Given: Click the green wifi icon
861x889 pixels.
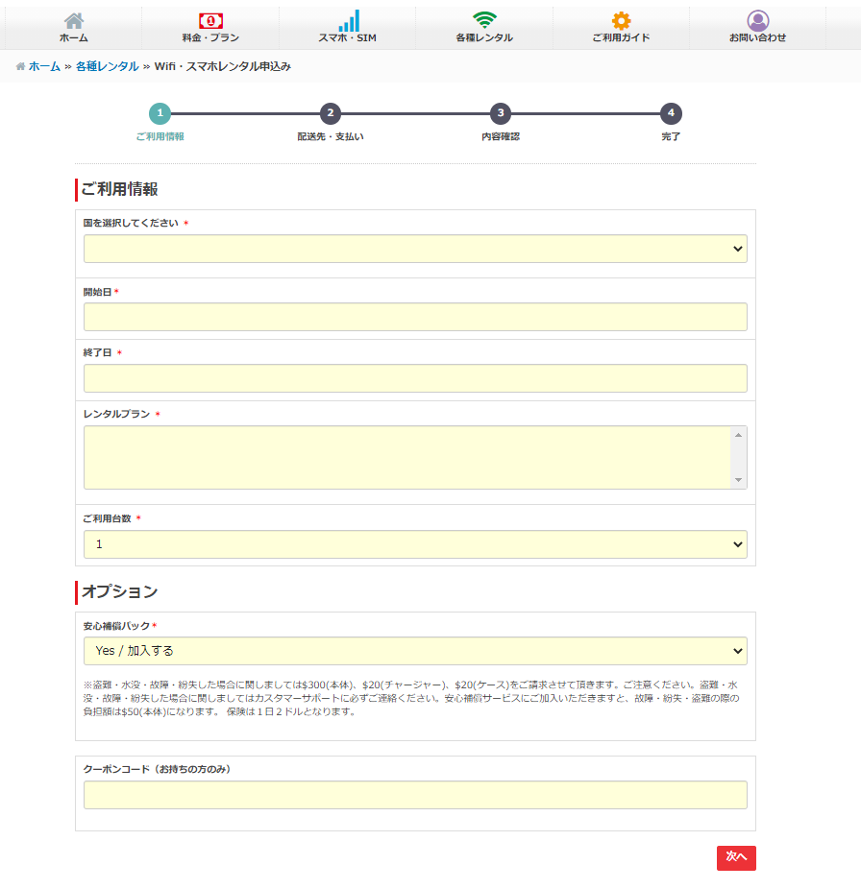Looking at the screenshot, I should [484, 20].
